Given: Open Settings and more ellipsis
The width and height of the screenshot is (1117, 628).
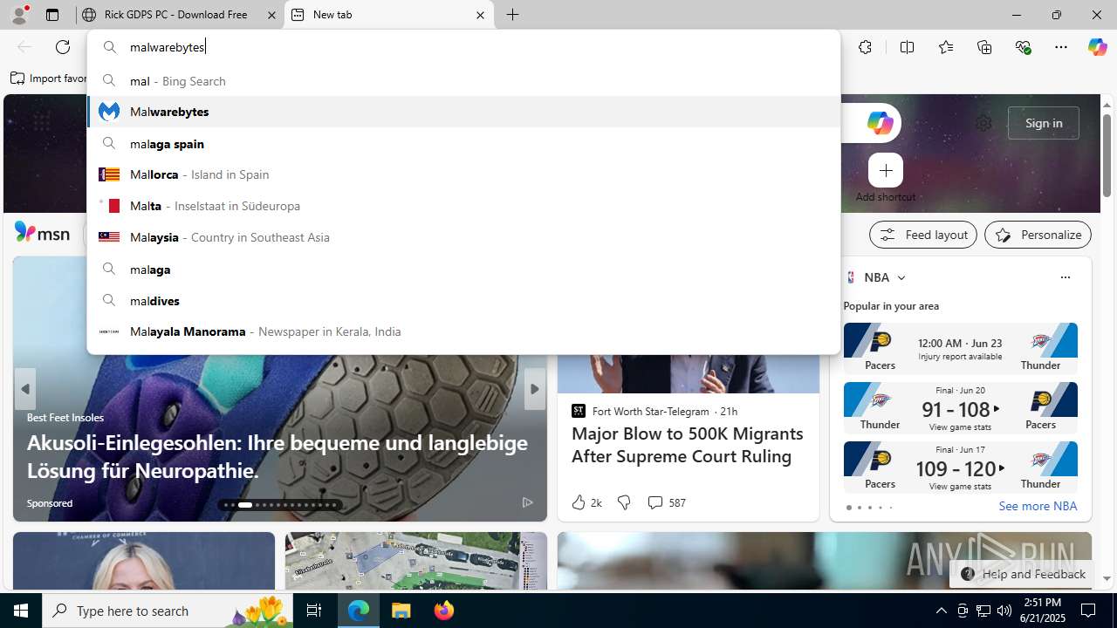Looking at the screenshot, I should click(1061, 47).
